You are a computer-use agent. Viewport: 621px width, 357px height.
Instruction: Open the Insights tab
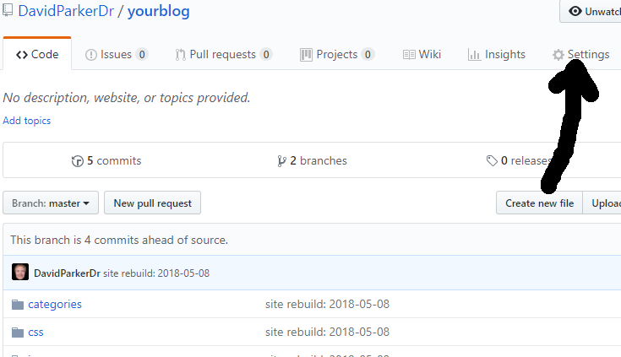(x=496, y=54)
